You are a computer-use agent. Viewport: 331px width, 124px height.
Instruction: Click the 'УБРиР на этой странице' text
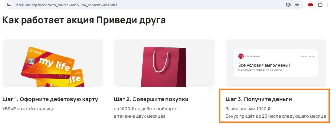coord(28,109)
